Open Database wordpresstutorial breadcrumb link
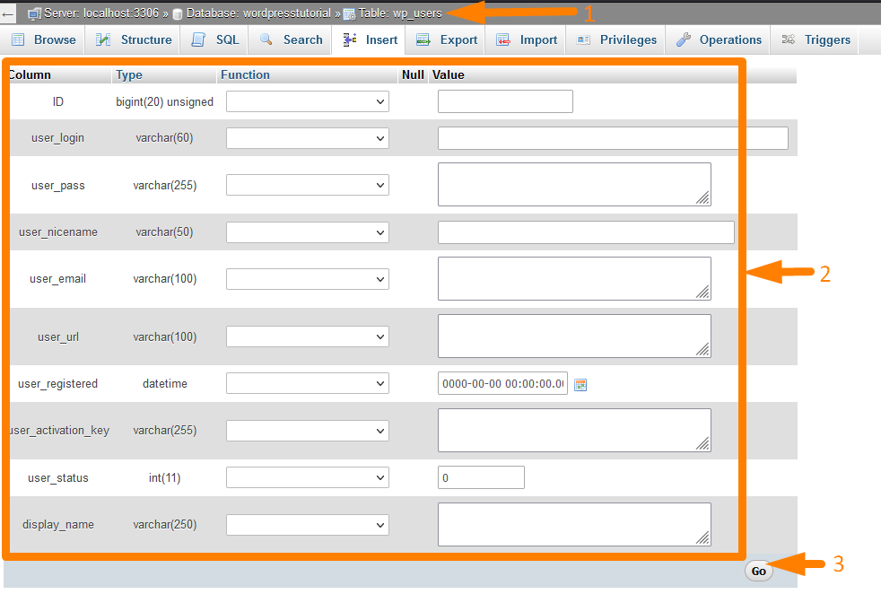The image size is (881, 603). [257, 13]
